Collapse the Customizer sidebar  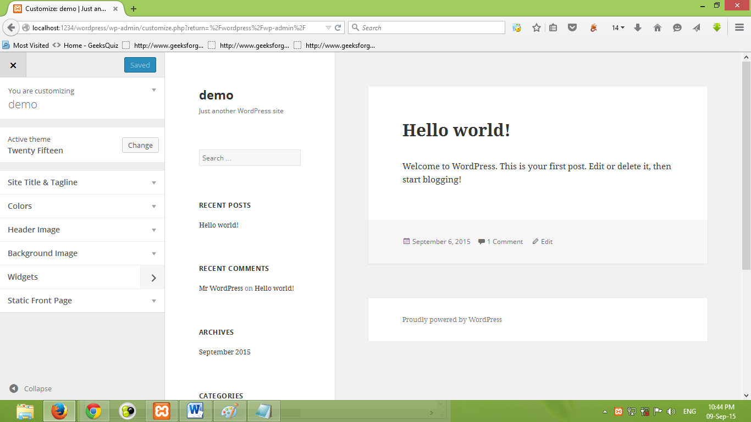coord(31,388)
